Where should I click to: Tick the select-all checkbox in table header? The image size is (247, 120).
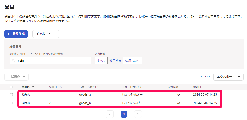coord(11,87)
